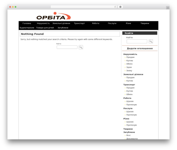The height and width of the screenshot is (150, 177).
Task: Select Загублене in the navigation bar
Action: 63,28
